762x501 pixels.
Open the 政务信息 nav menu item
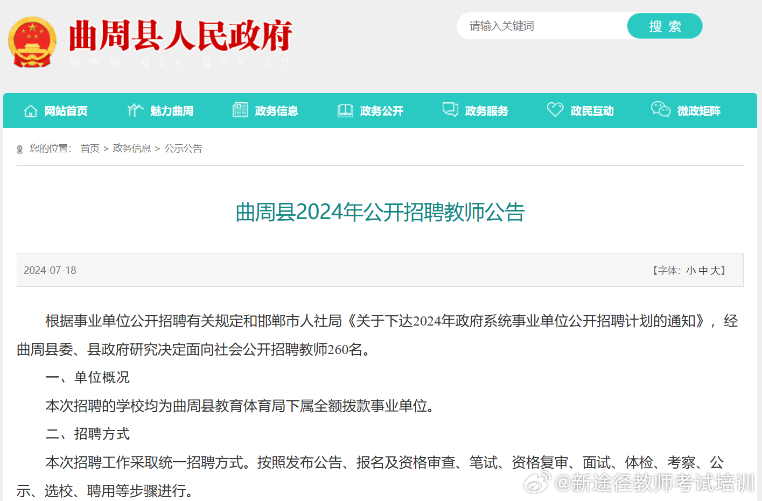pos(276,111)
